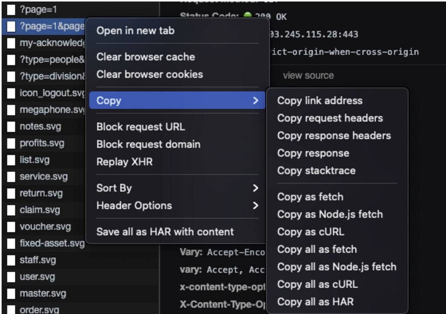This screenshot has height=314, width=446.
Task: Select Copy as Node.js fetch
Action: coord(330,214)
